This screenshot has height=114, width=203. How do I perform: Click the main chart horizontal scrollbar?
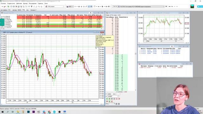pyautogui.click(x=52, y=104)
